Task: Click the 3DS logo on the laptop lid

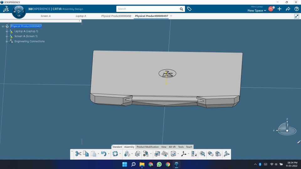Action: click(x=167, y=74)
